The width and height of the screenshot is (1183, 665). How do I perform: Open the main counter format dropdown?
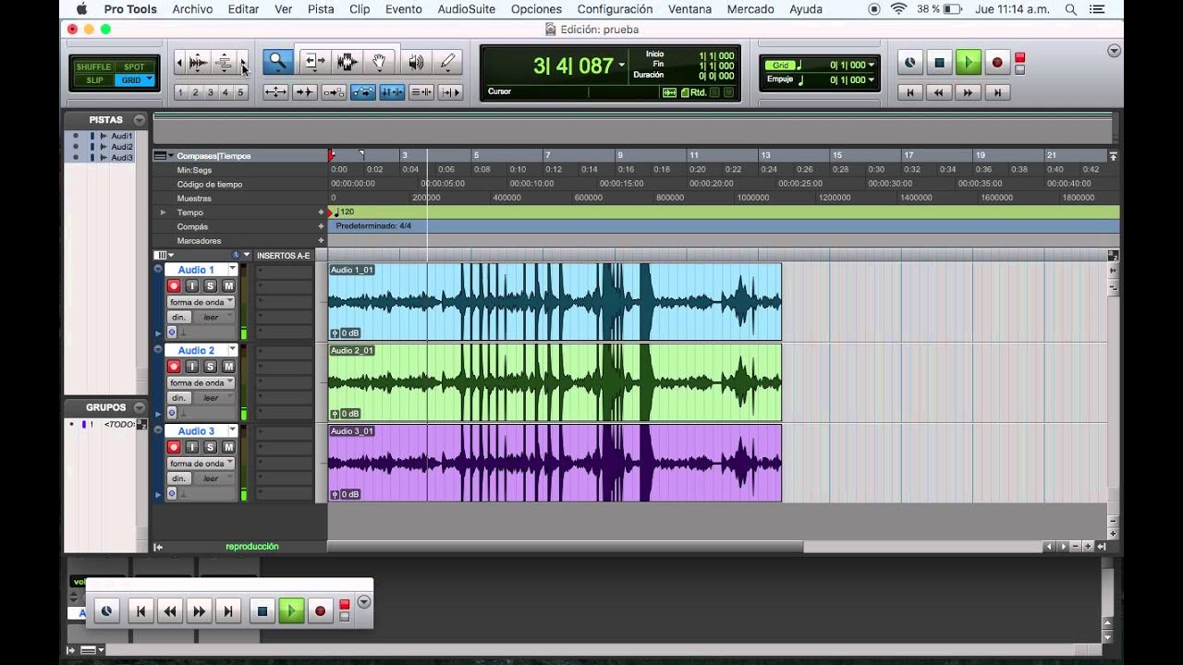[x=621, y=66]
